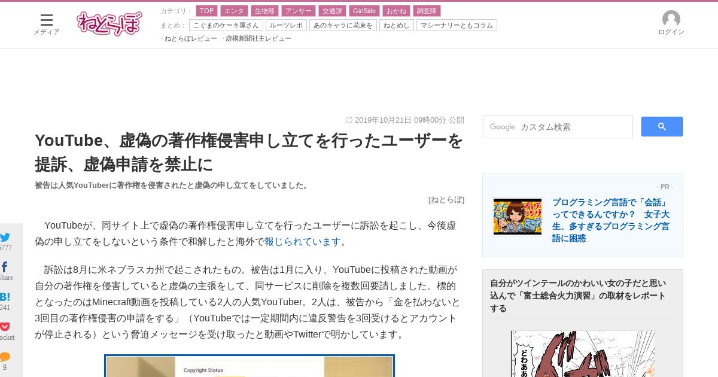Select the 交通課 category tab
Image resolution: width=718 pixels, height=377 pixels.
[332, 11]
